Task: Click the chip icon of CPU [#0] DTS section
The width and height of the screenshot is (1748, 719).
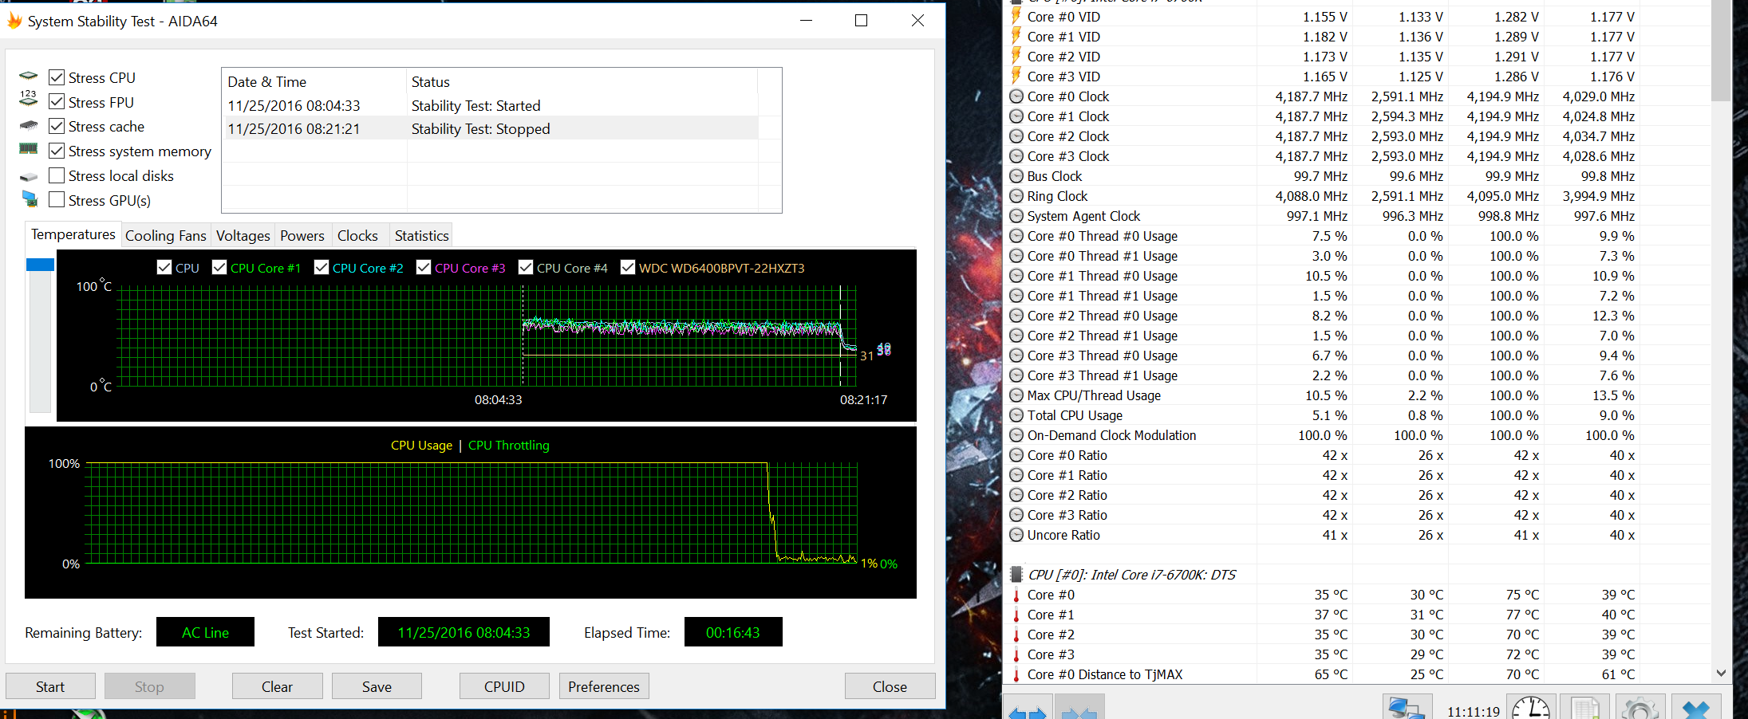Action: point(1016,574)
